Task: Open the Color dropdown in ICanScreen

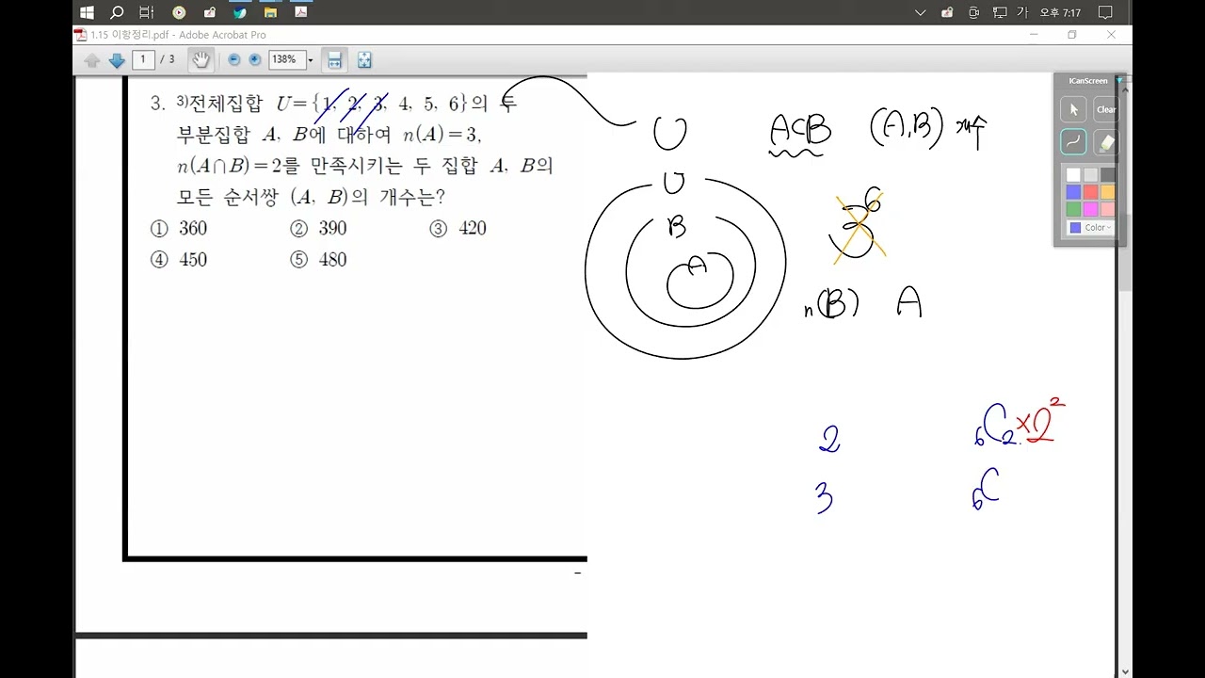Action: coord(1090,228)
